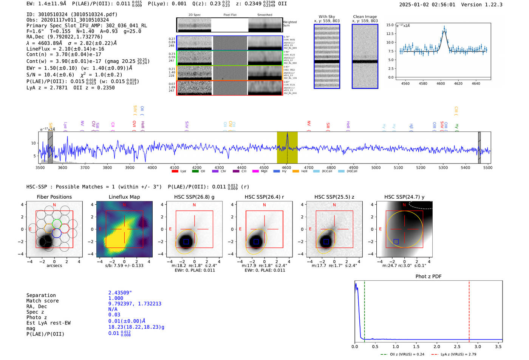Click the hatched gray region near 3550Å

[x=50, y=147]
